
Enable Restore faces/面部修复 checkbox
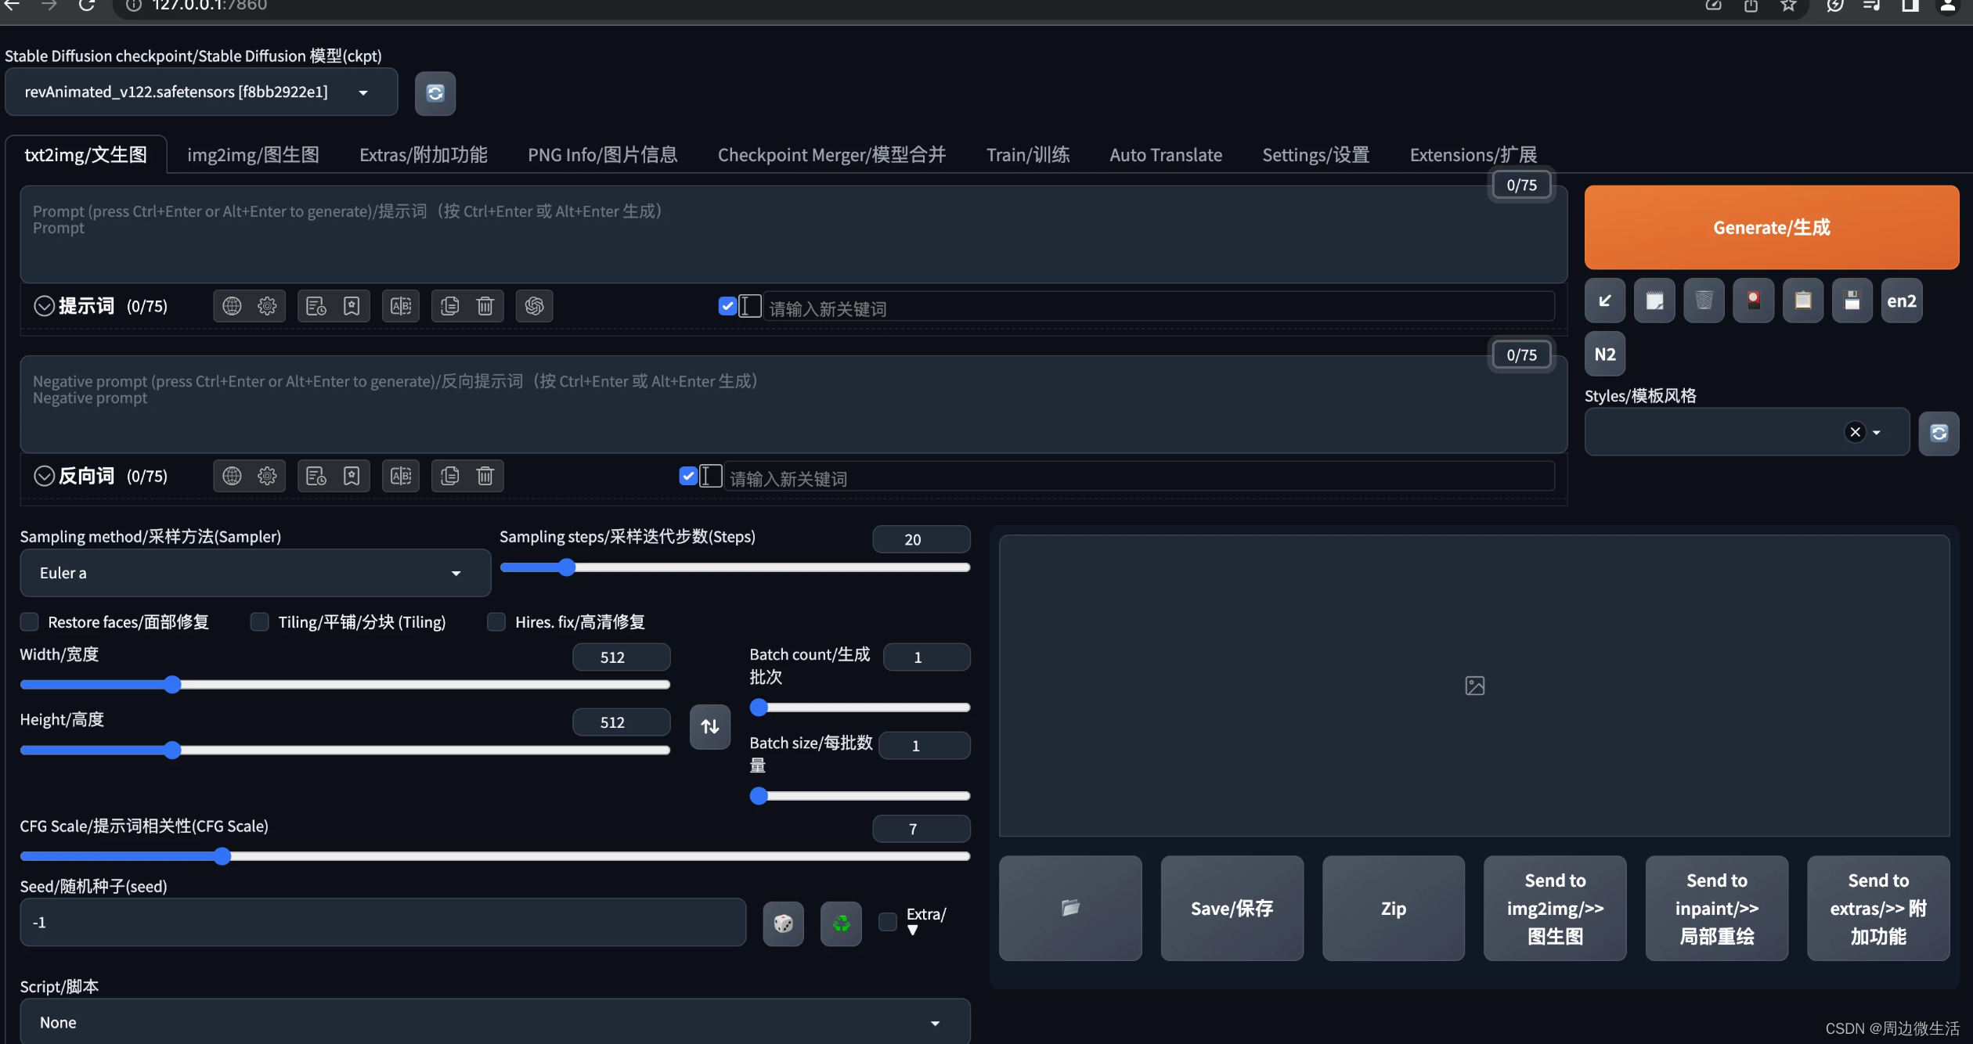pos(30,622)
